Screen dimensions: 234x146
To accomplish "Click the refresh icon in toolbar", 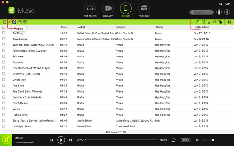I will click(215, 22).
